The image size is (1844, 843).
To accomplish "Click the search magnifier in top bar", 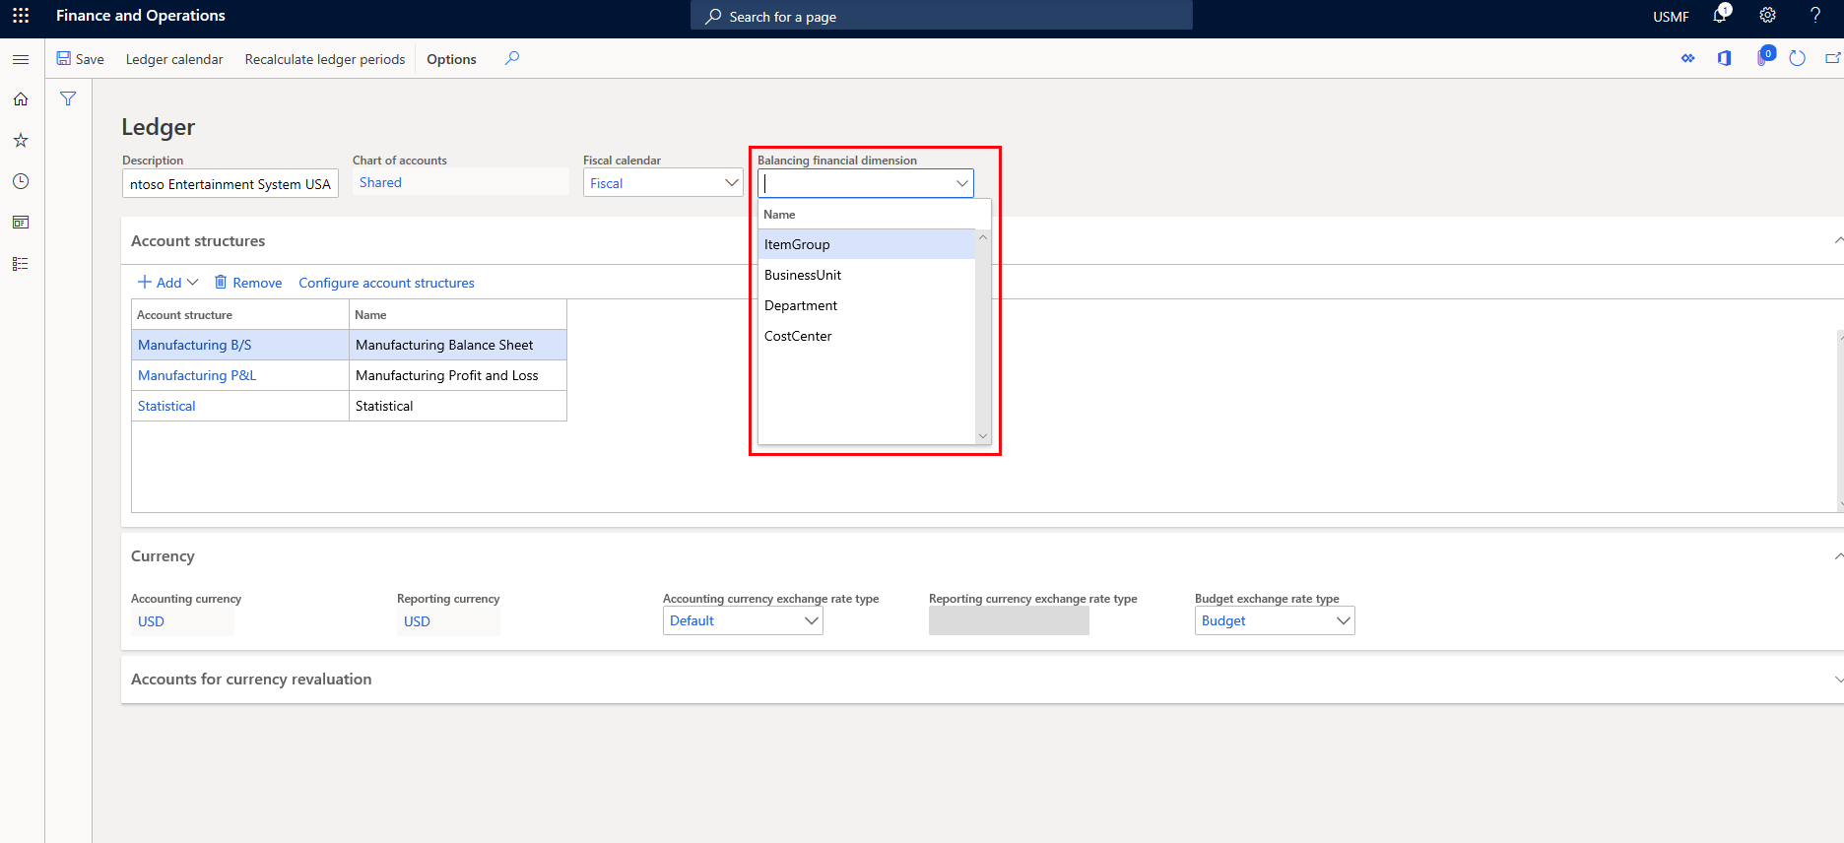I will click(713, 17).
